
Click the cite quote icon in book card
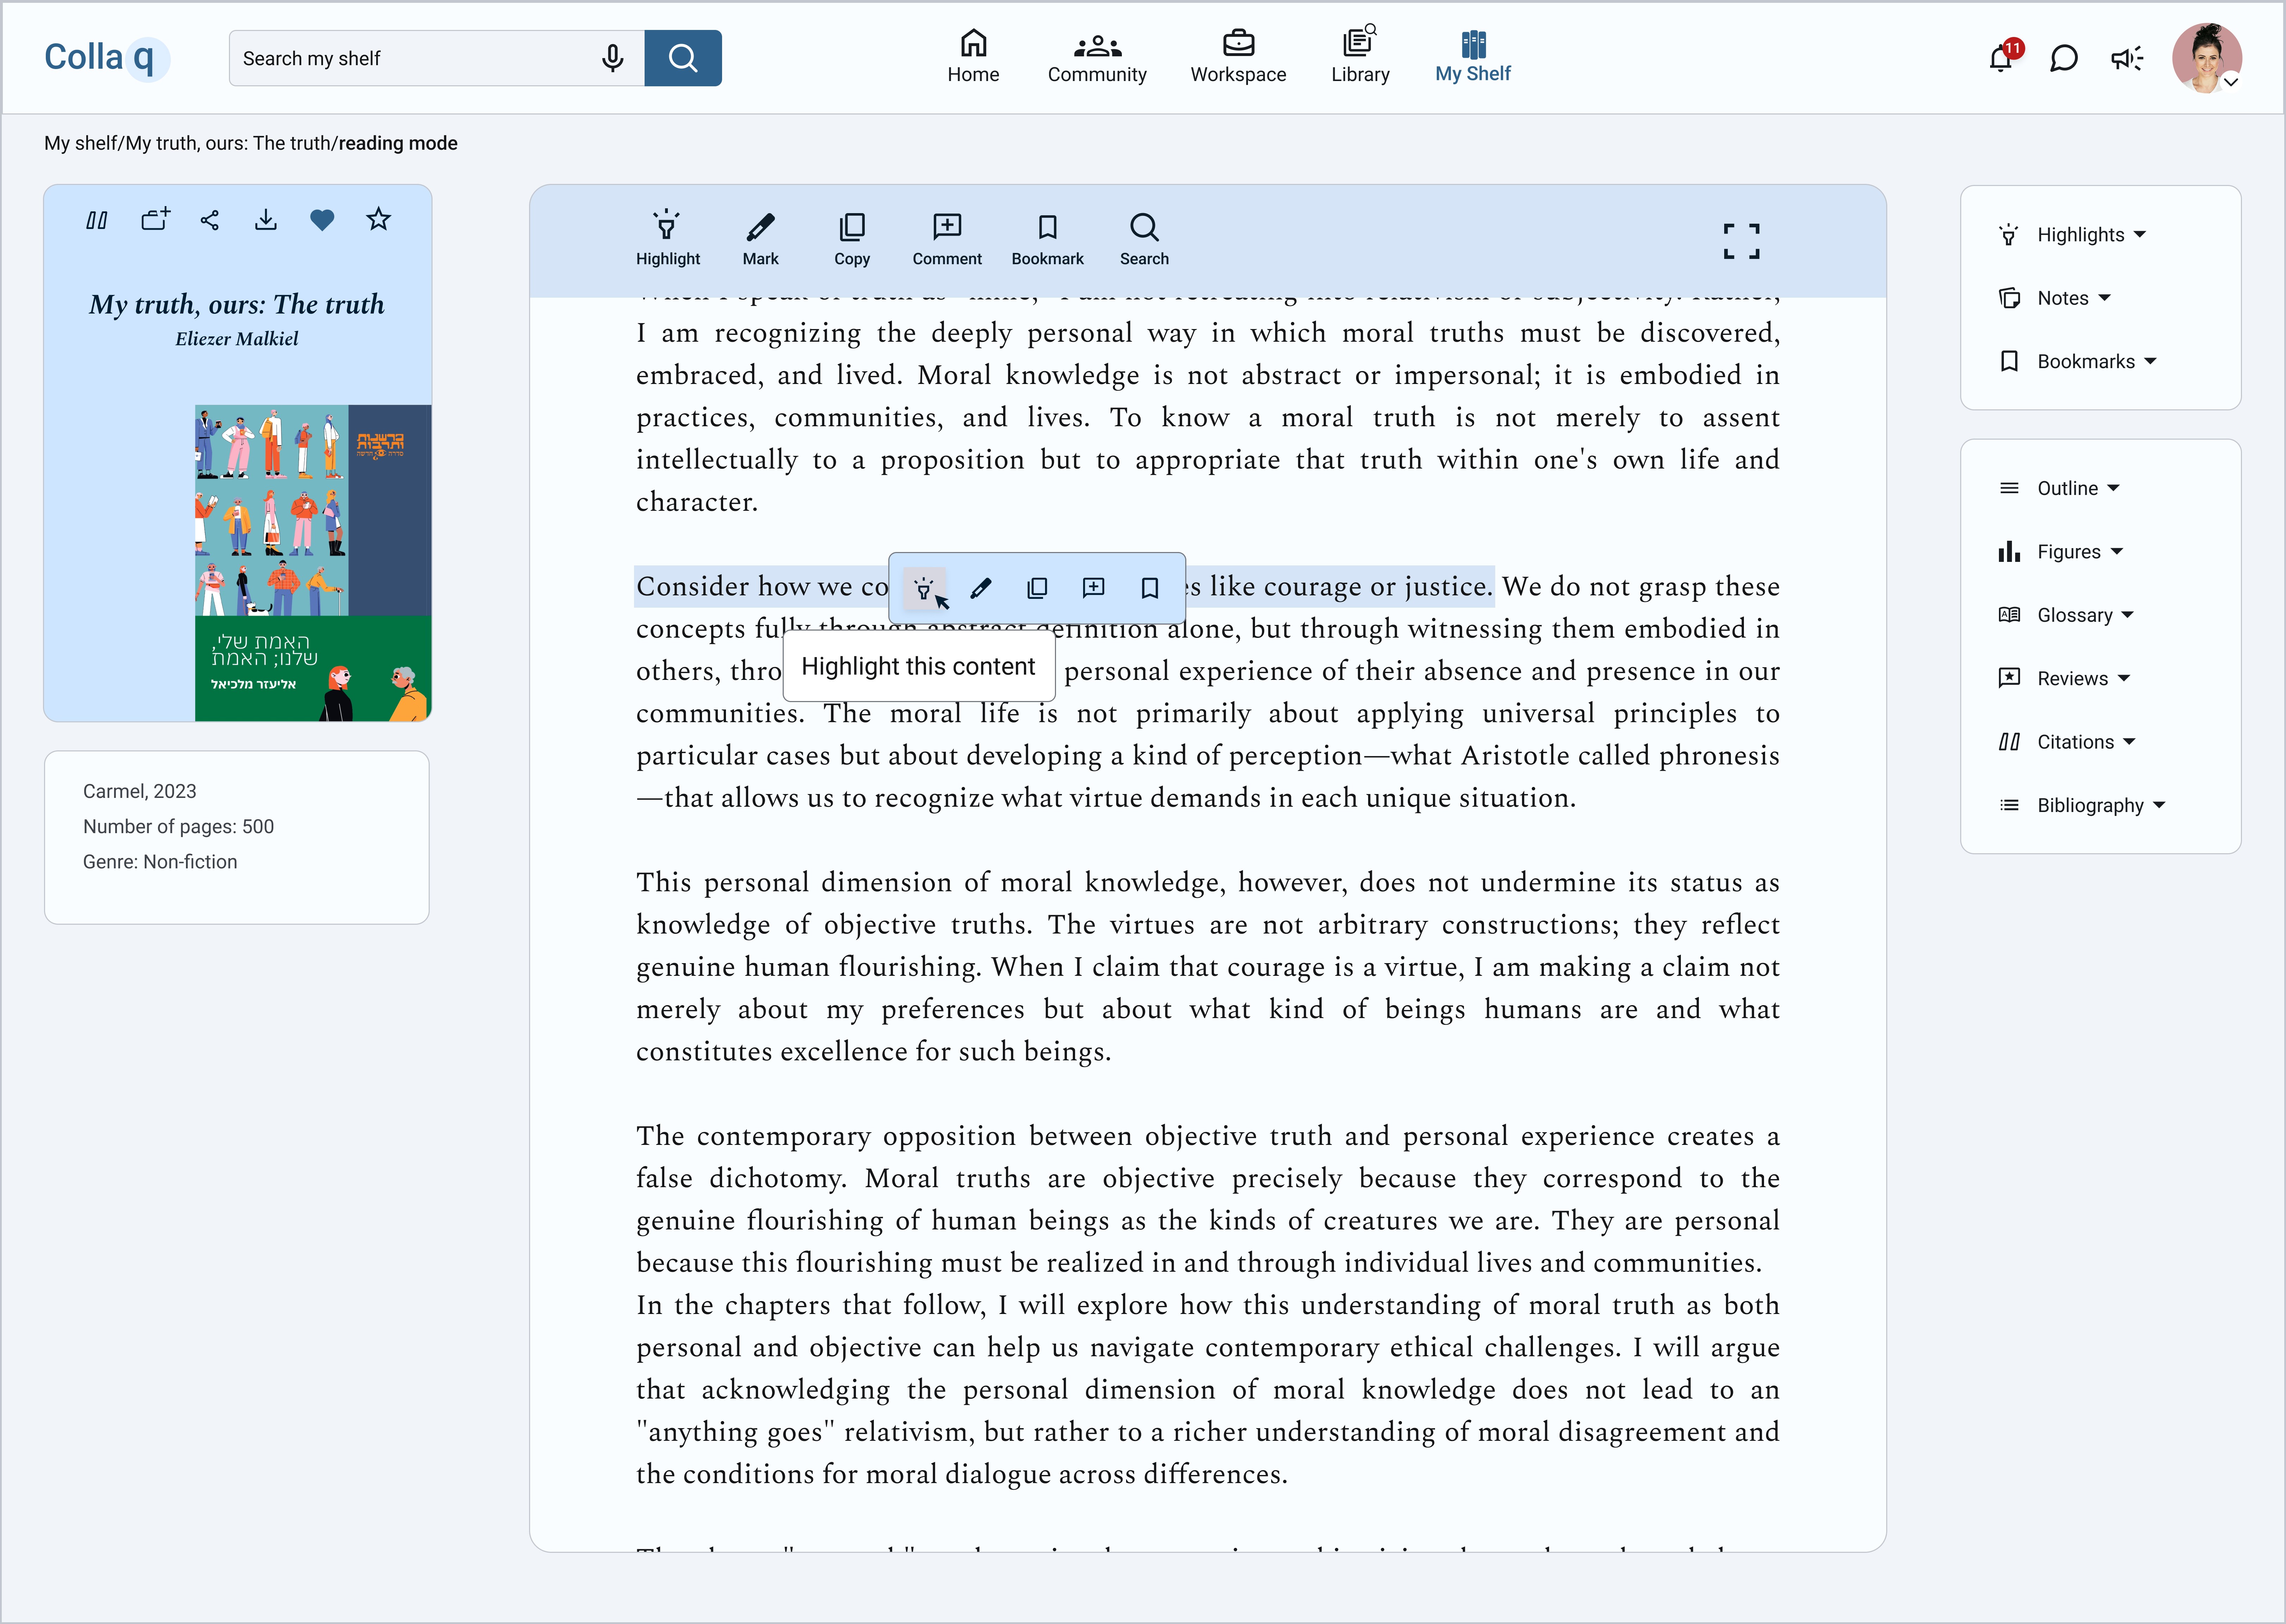97,220
